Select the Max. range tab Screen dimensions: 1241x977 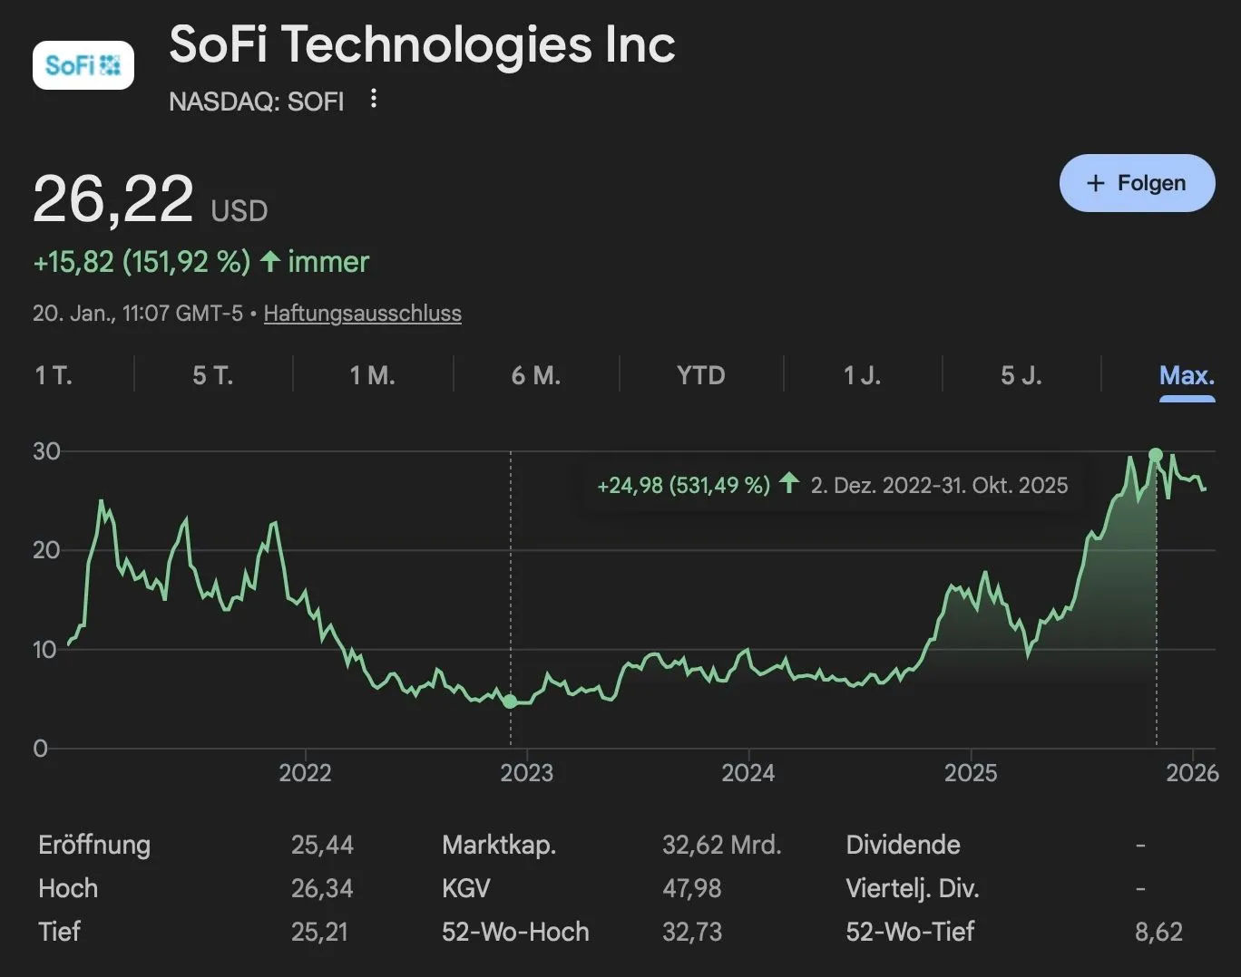coord(1187,375)
